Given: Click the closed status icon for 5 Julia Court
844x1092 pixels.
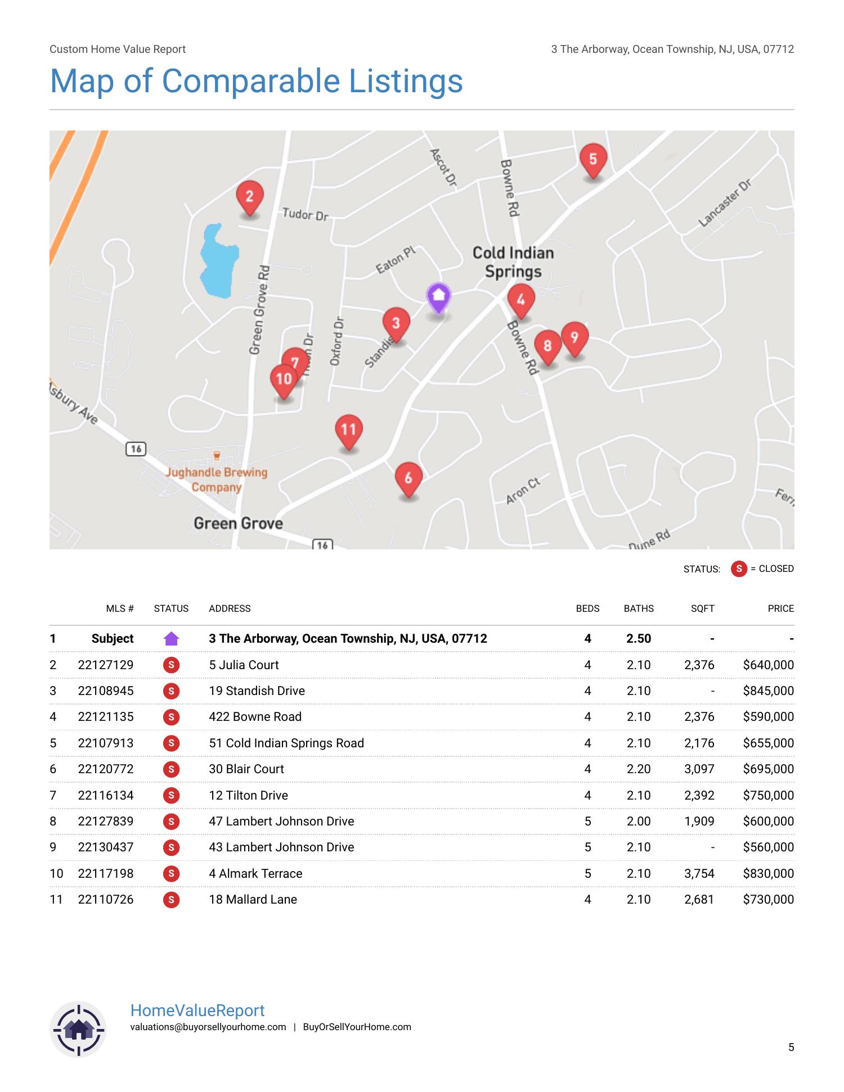Looking at the screenshot, I should [x=171, y=665].
